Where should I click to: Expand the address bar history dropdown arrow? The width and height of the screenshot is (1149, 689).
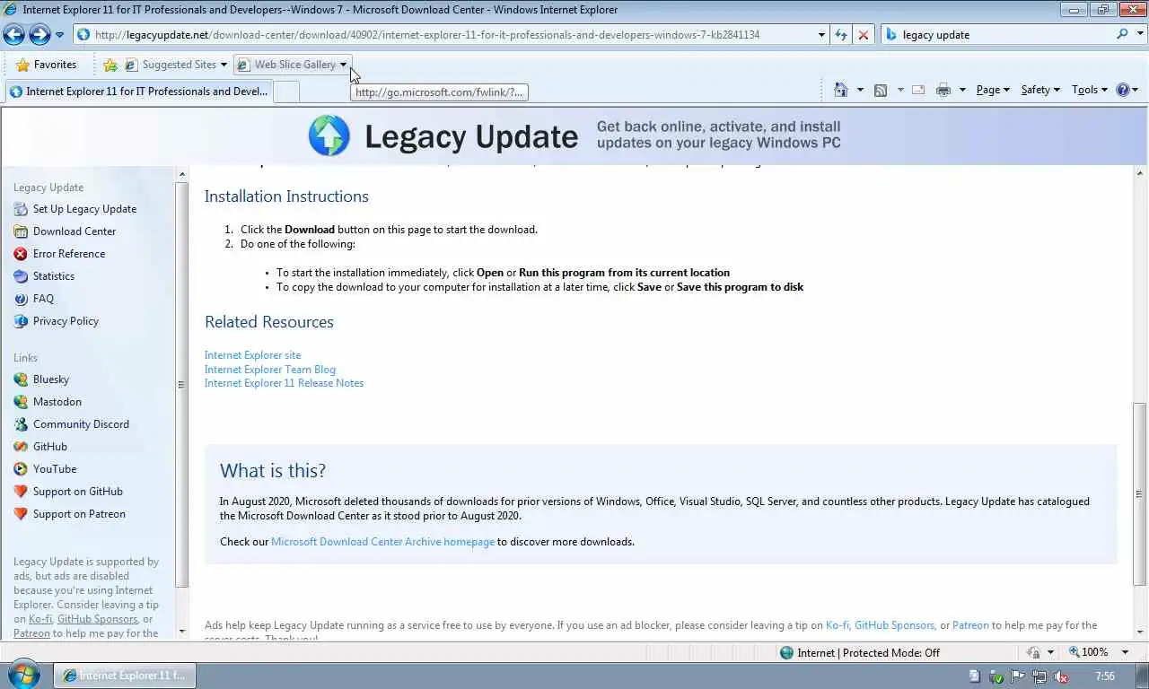(821, 35)
